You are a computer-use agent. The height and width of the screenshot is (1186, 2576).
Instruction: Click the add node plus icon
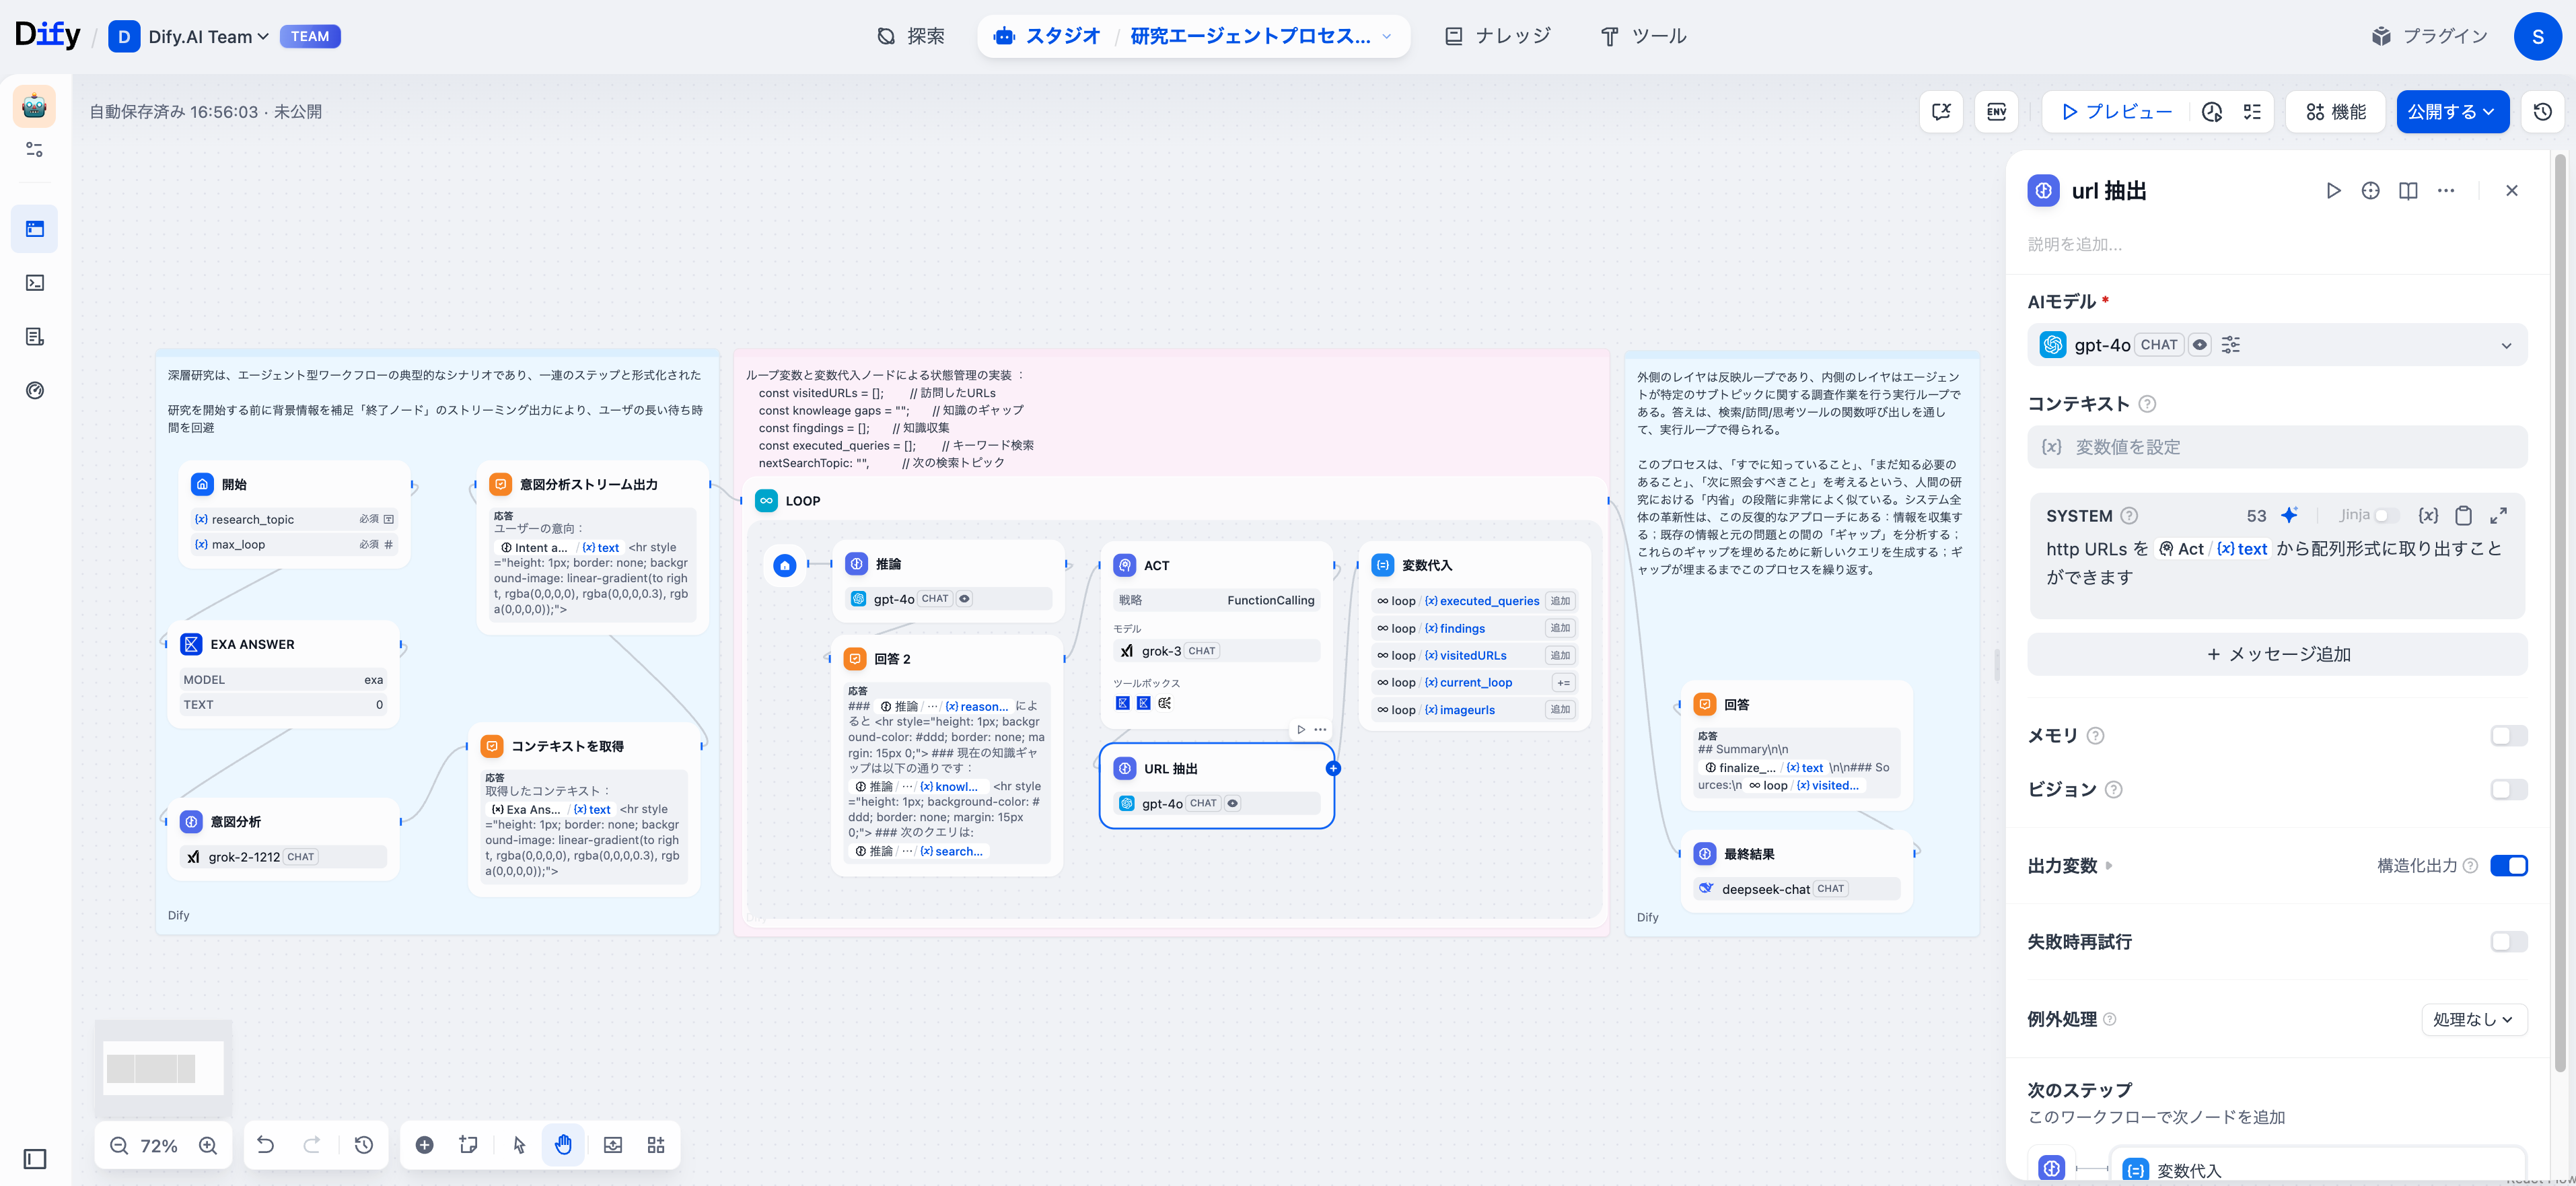click(424, 1145)
